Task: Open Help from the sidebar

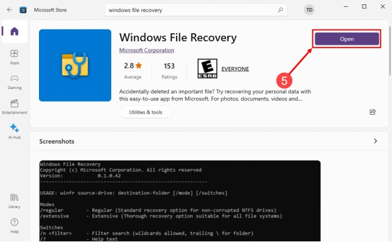Action: 14,226
